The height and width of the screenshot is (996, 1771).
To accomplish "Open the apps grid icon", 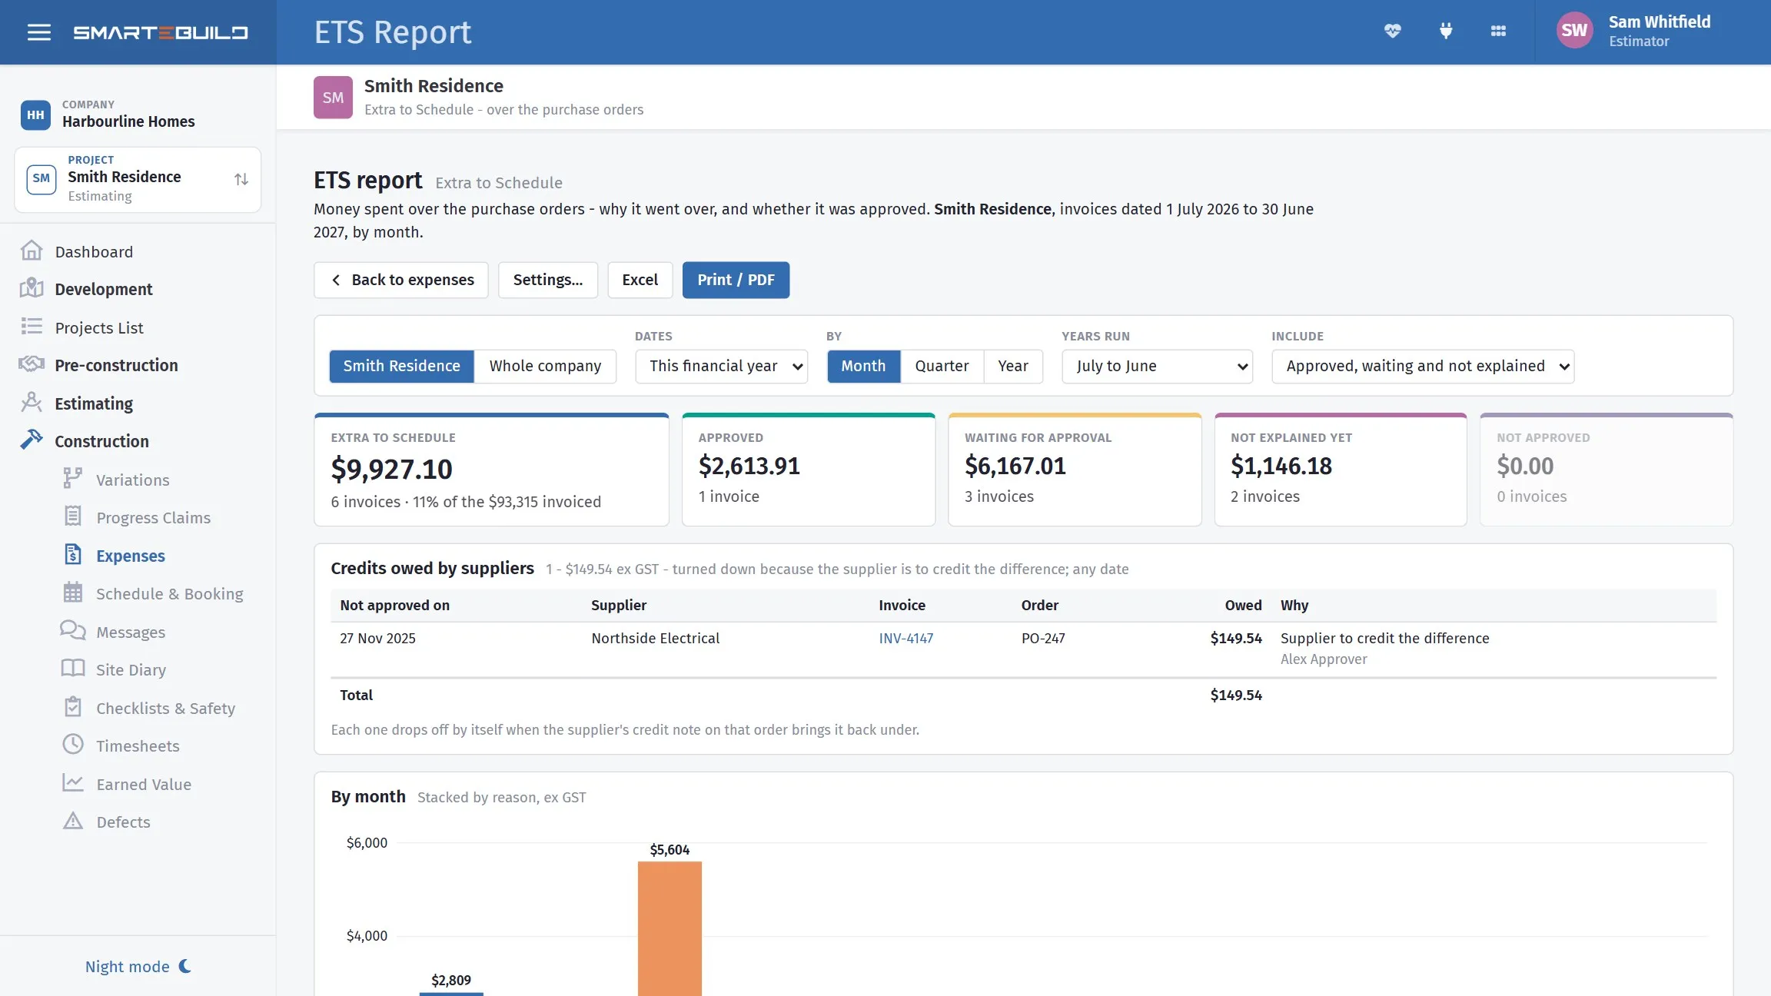I will tap(1498, 32).
